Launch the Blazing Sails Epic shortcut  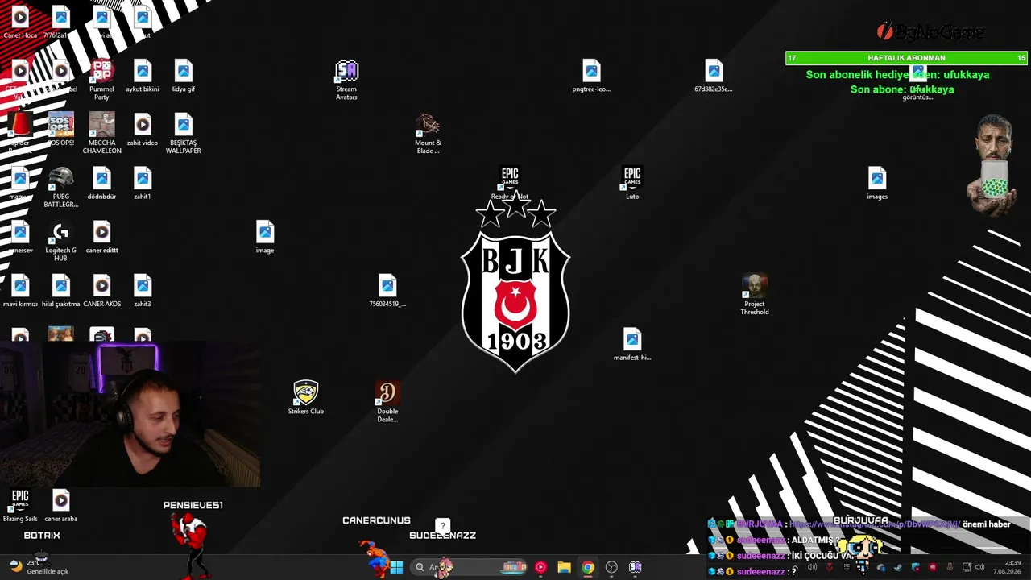pyautogui.click(x=20, y=506)
